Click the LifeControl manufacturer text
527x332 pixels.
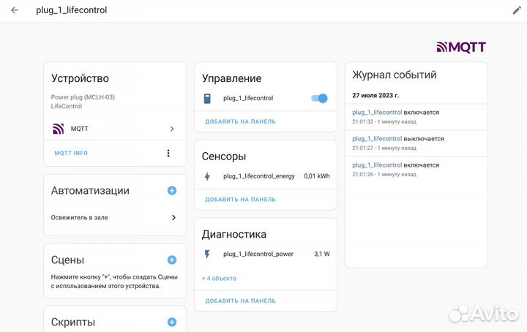tap(66, 107)
